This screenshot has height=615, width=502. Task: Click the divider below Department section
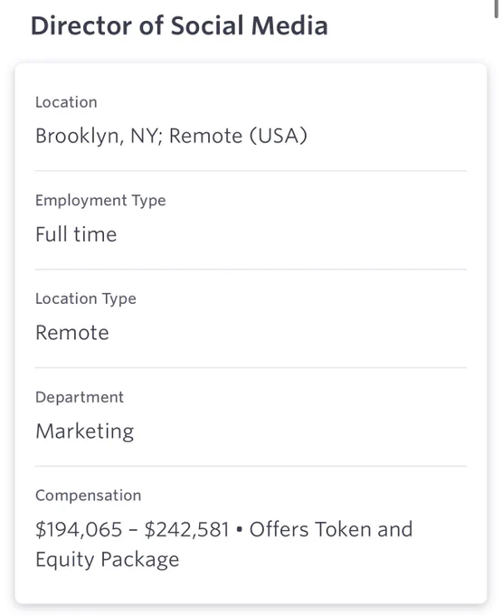[x=251, y=467]
